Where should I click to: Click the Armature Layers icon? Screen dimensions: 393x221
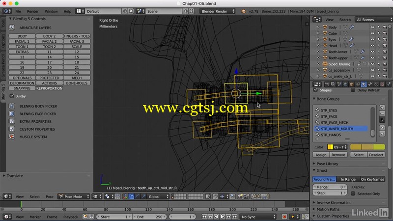pyautogui.click(x=12, y=28)
